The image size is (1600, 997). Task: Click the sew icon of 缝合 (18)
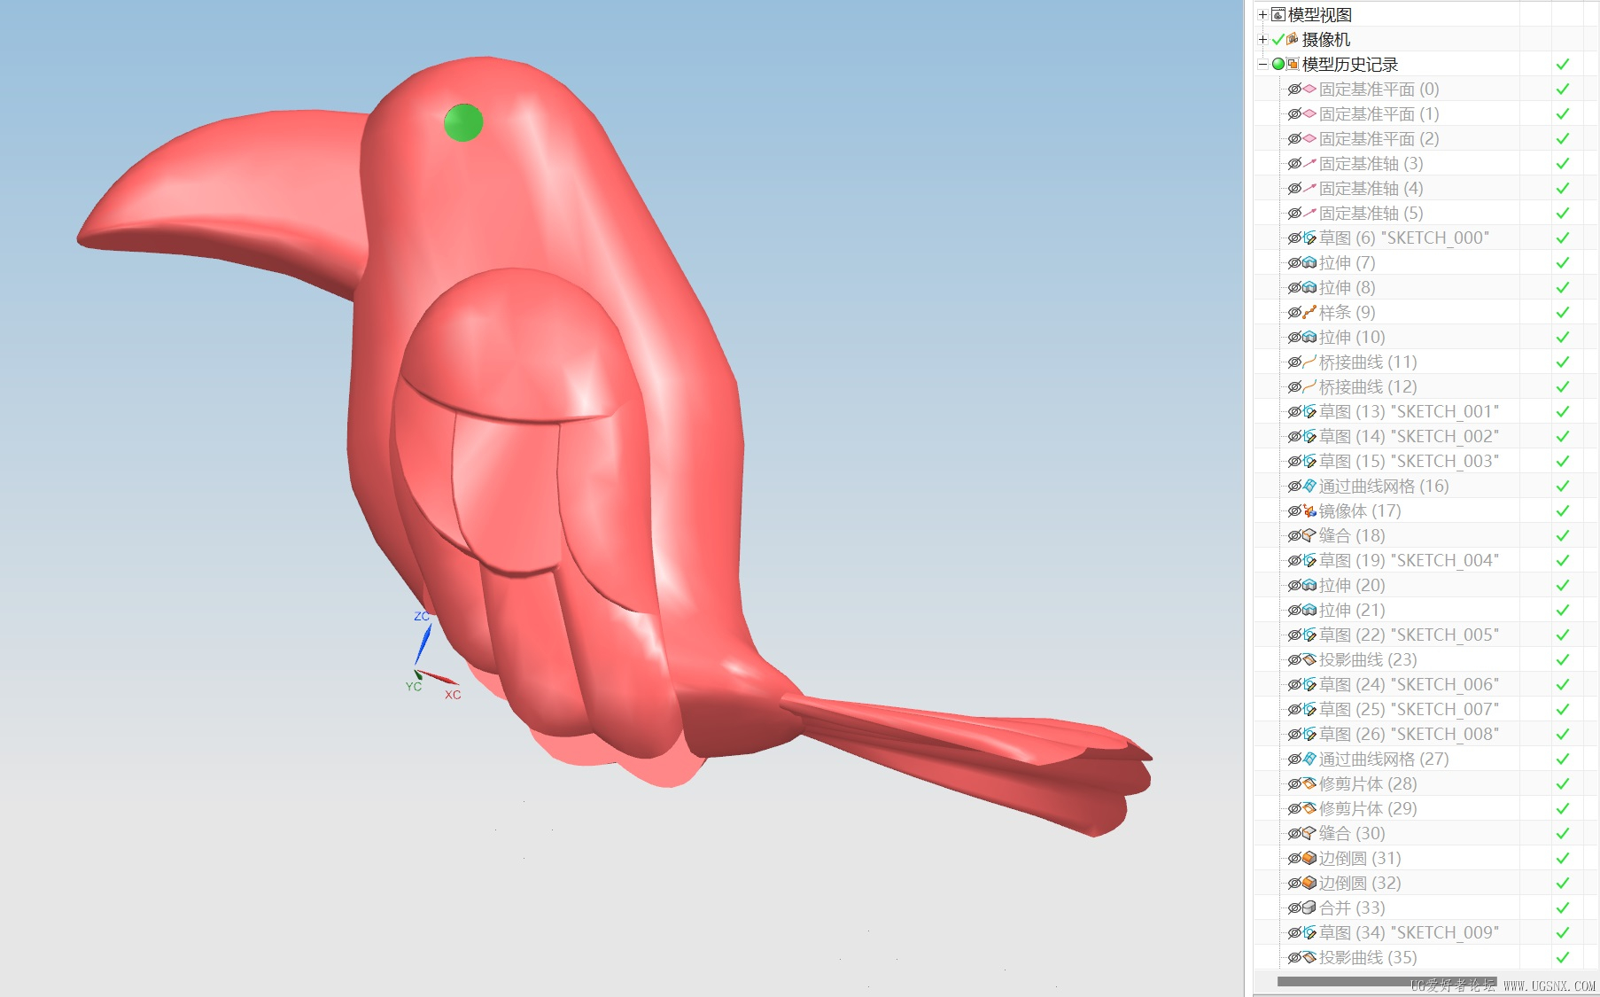click(1309, 536)
